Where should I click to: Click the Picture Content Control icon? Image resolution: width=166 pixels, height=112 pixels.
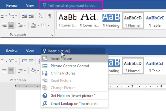[x=45, y=66]
